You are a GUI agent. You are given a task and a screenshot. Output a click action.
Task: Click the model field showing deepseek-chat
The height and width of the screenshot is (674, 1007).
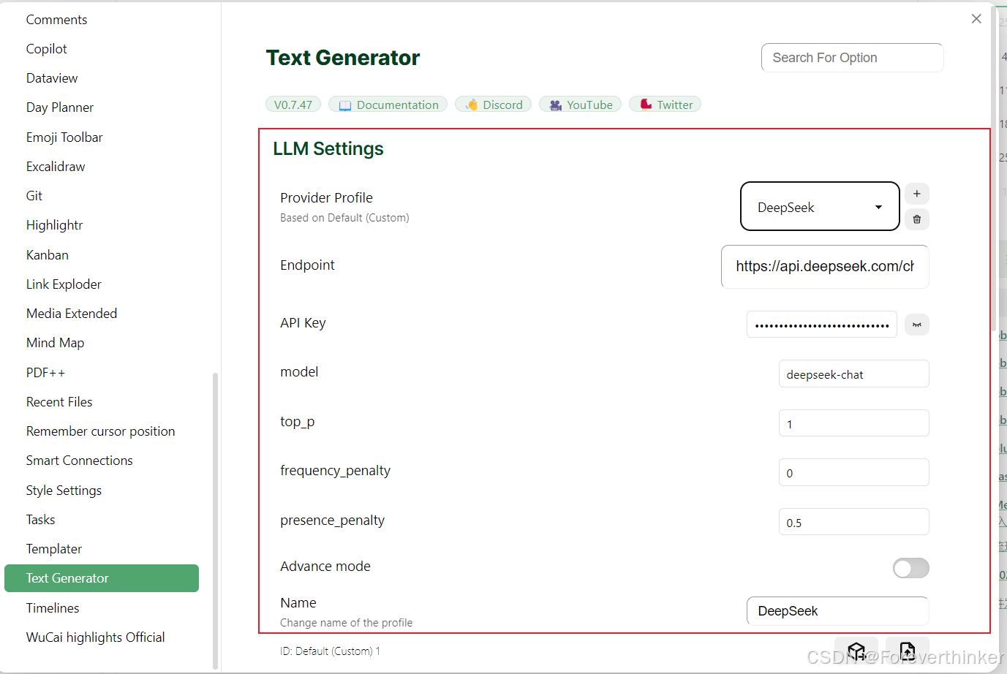click(x=853, y=374)
